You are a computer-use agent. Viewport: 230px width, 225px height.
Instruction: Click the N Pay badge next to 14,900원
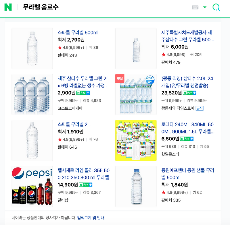coord(86,185)
